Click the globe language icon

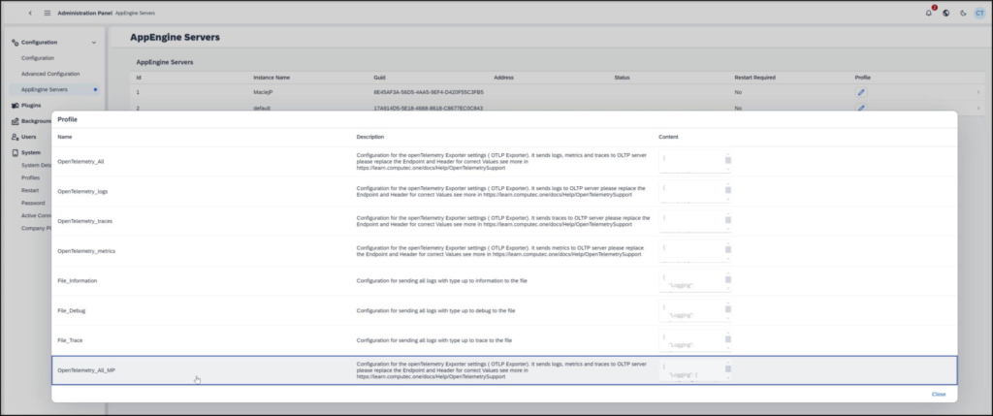tap(946, 13)
